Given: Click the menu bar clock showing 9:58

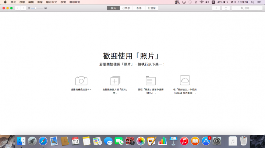Looking at the screenshot, I should [x=239, y=2].
